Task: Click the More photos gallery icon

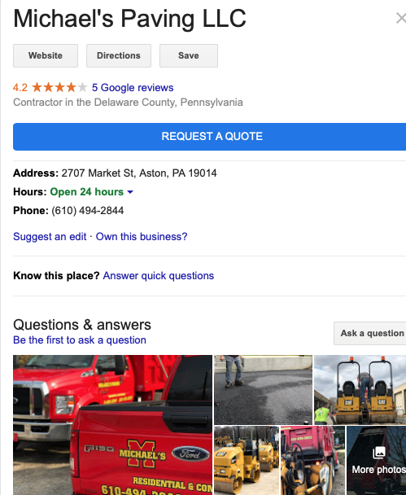Action: click(x=379, y=453)
